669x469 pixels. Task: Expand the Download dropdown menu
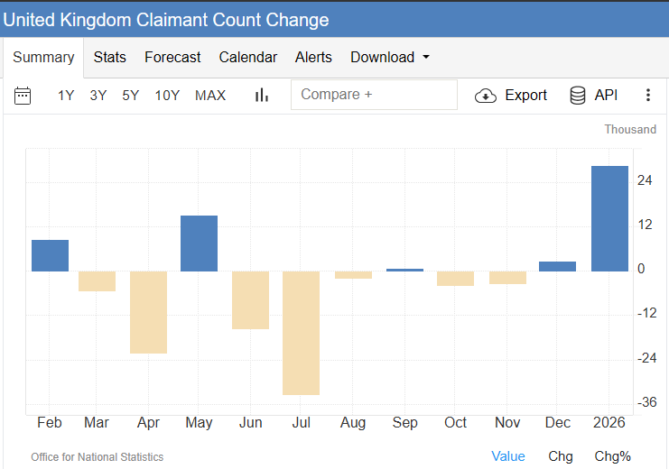pyautogui.click(x=390, y=57)
